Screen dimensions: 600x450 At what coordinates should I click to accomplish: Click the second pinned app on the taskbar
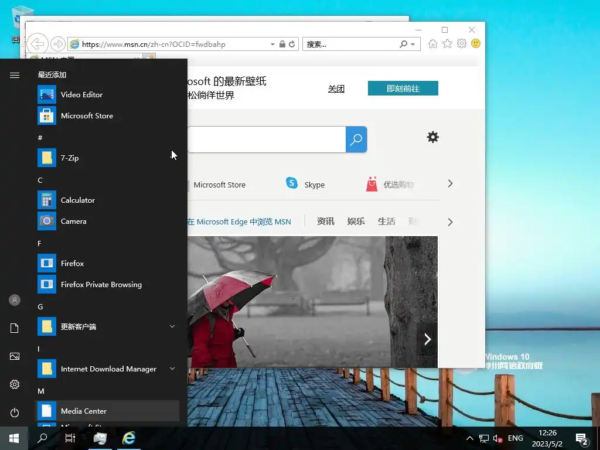click(x=129, y=438)
